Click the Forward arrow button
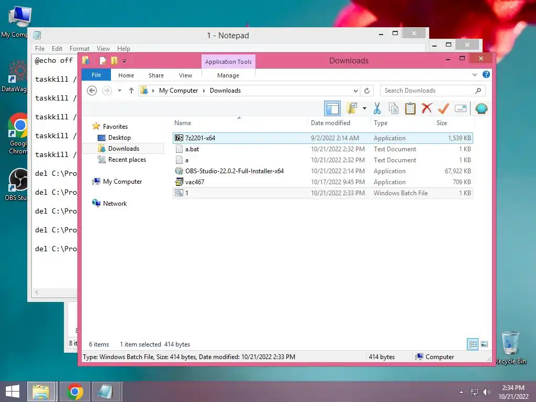The image size is (536, 402). click(107, 91)
